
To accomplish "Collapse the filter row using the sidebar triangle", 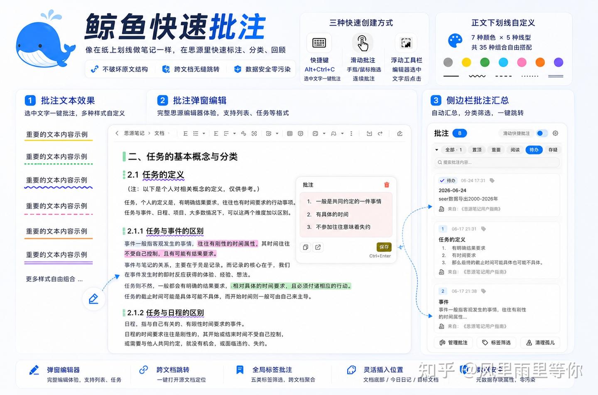I will coord(437,150).
